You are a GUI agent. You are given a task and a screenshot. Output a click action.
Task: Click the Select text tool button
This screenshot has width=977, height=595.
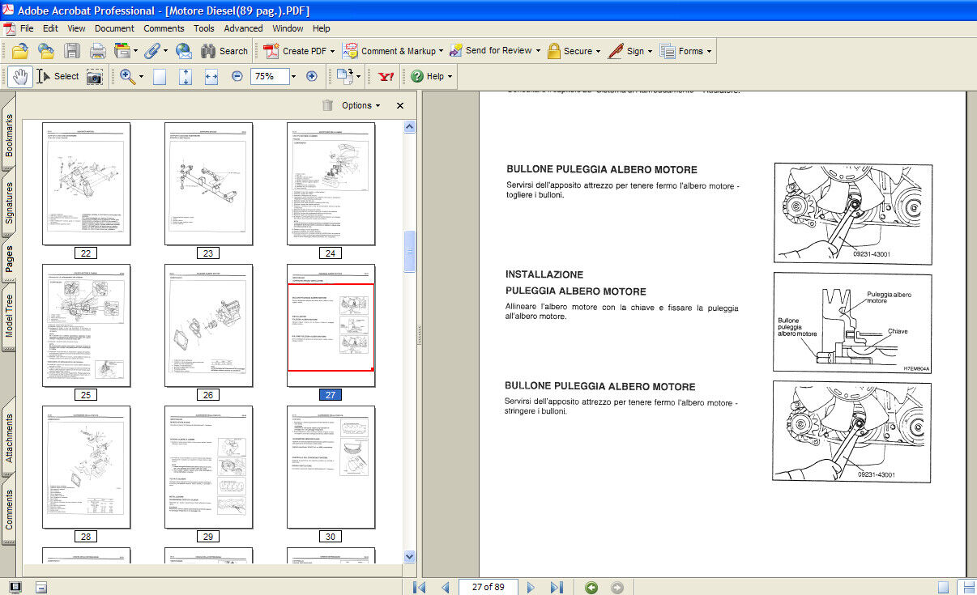pos(58,76)
